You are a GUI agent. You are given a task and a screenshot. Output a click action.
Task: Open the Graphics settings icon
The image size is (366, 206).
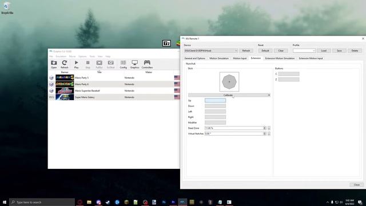(135, 64)
